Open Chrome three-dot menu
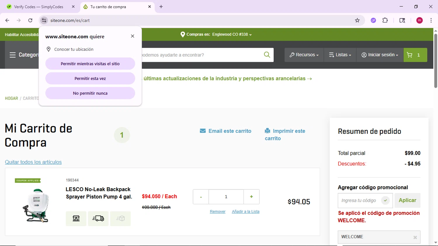Screen dimensions: 438x246 click(431, 20)
